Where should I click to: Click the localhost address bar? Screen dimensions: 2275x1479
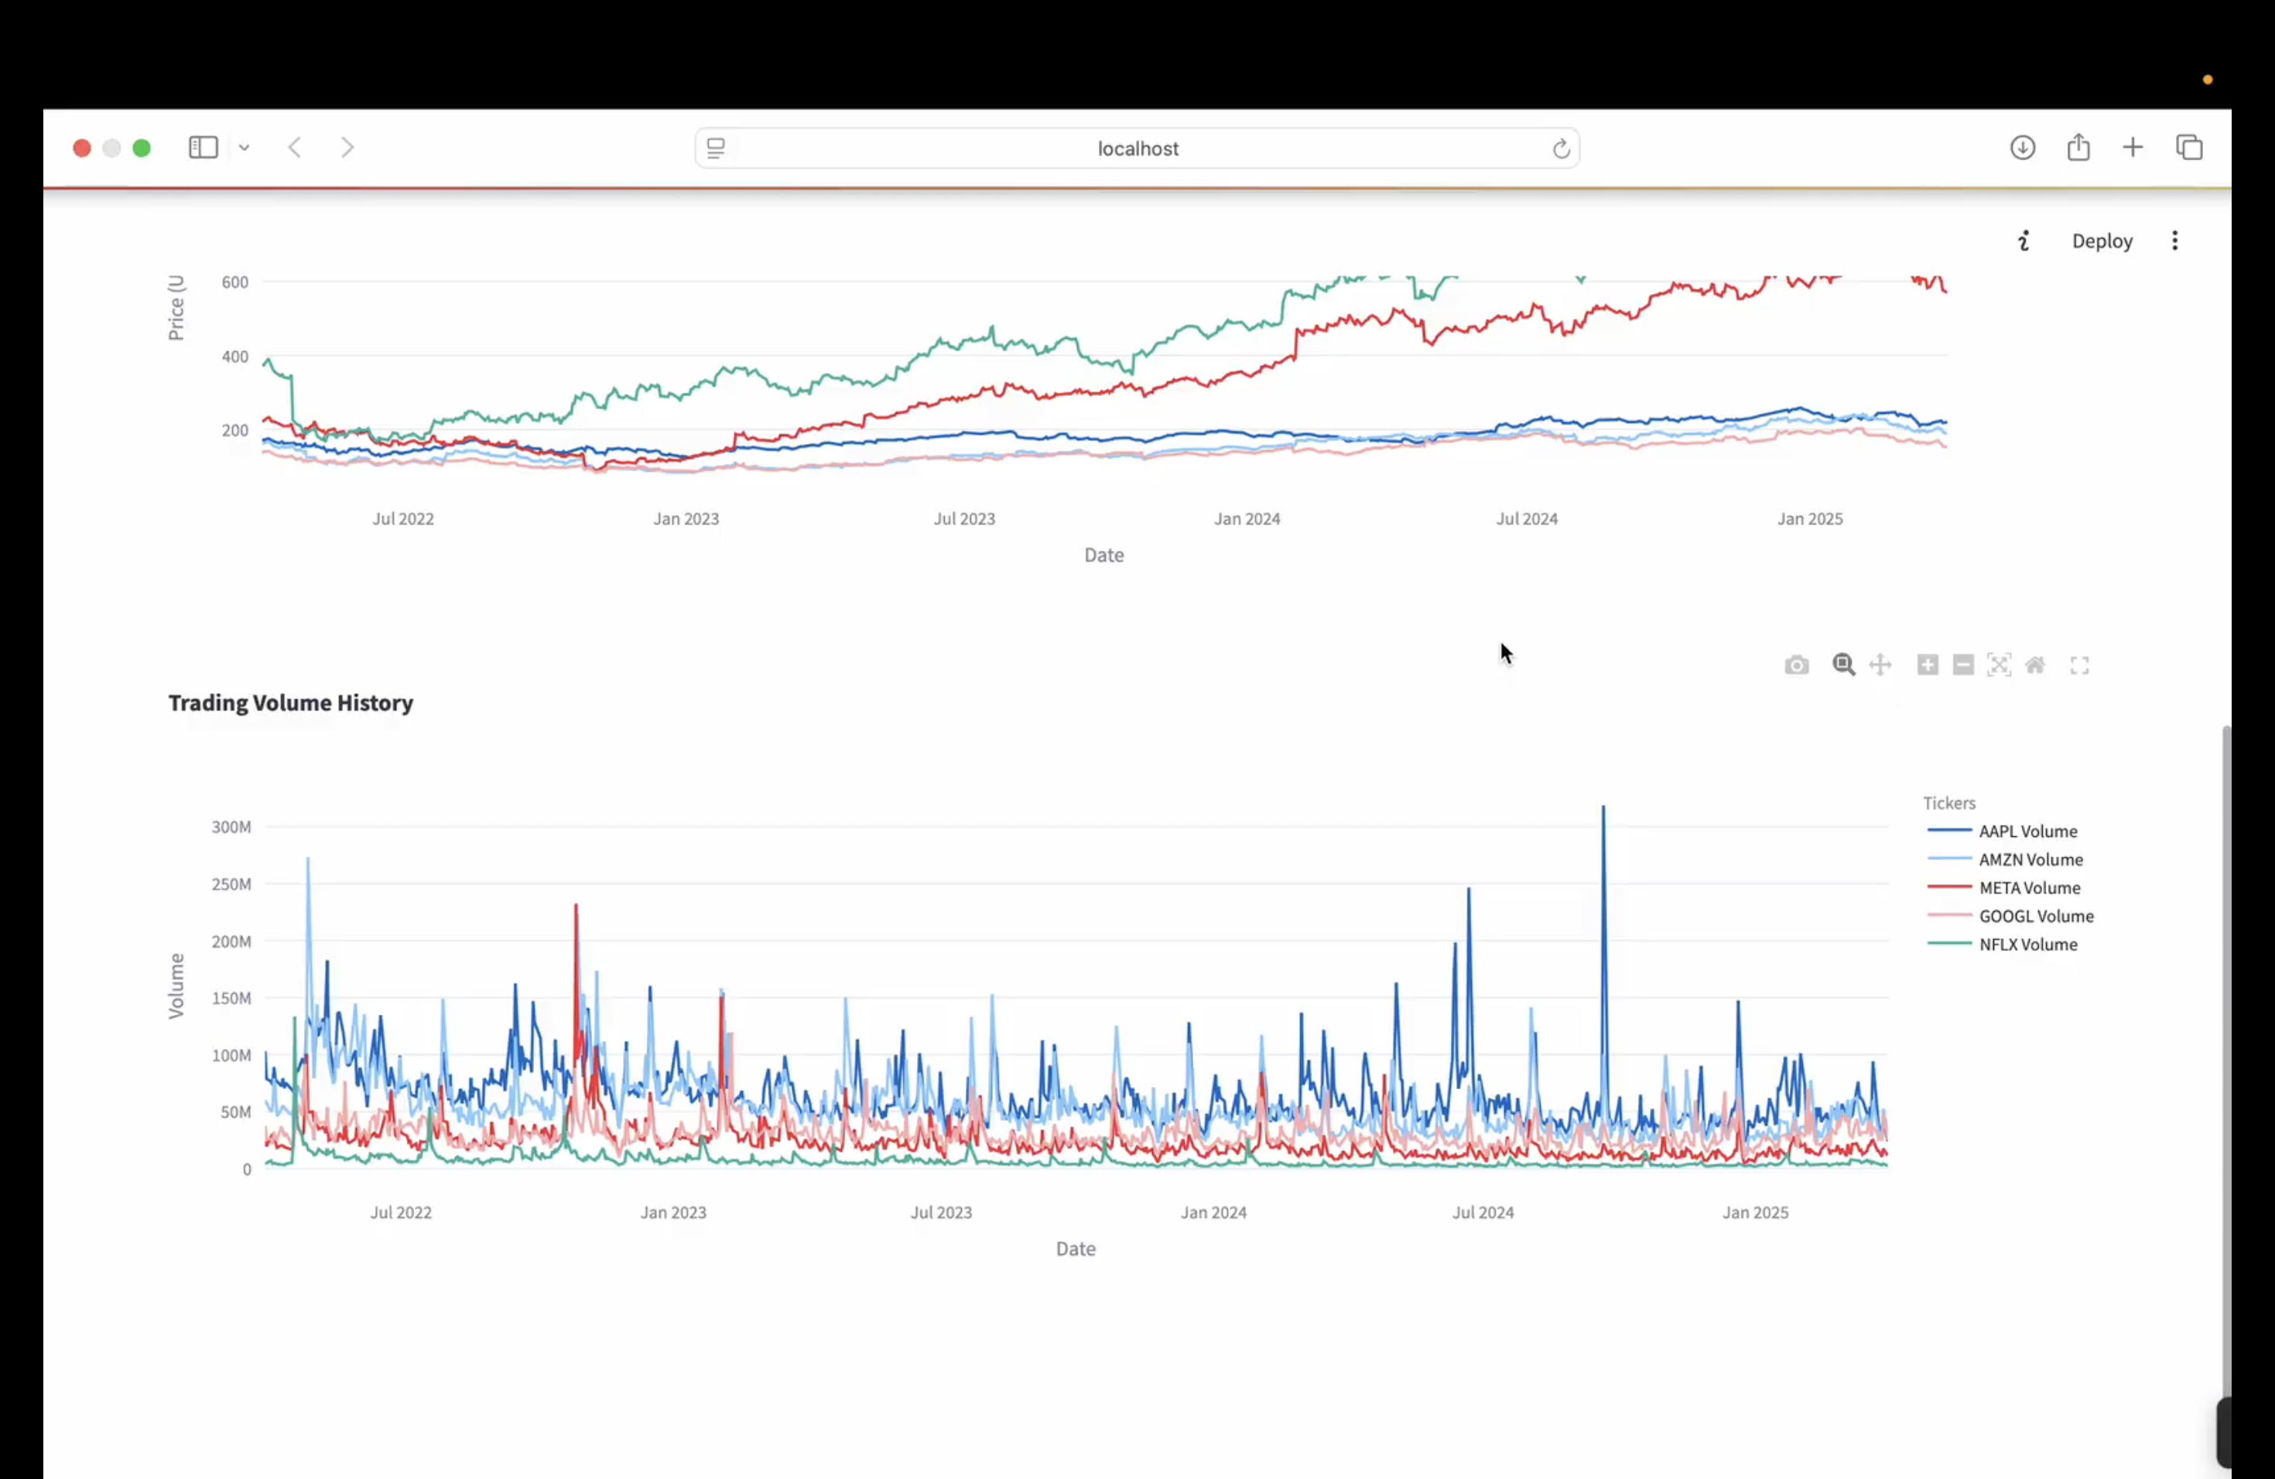point(1137,149)
